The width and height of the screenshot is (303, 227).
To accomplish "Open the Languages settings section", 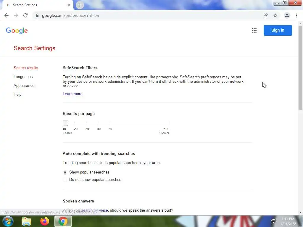I will [x=23, y=77].
